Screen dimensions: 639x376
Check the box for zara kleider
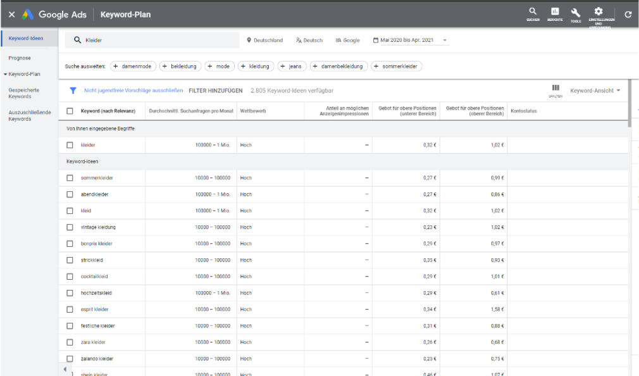click(x=70, y=342)
